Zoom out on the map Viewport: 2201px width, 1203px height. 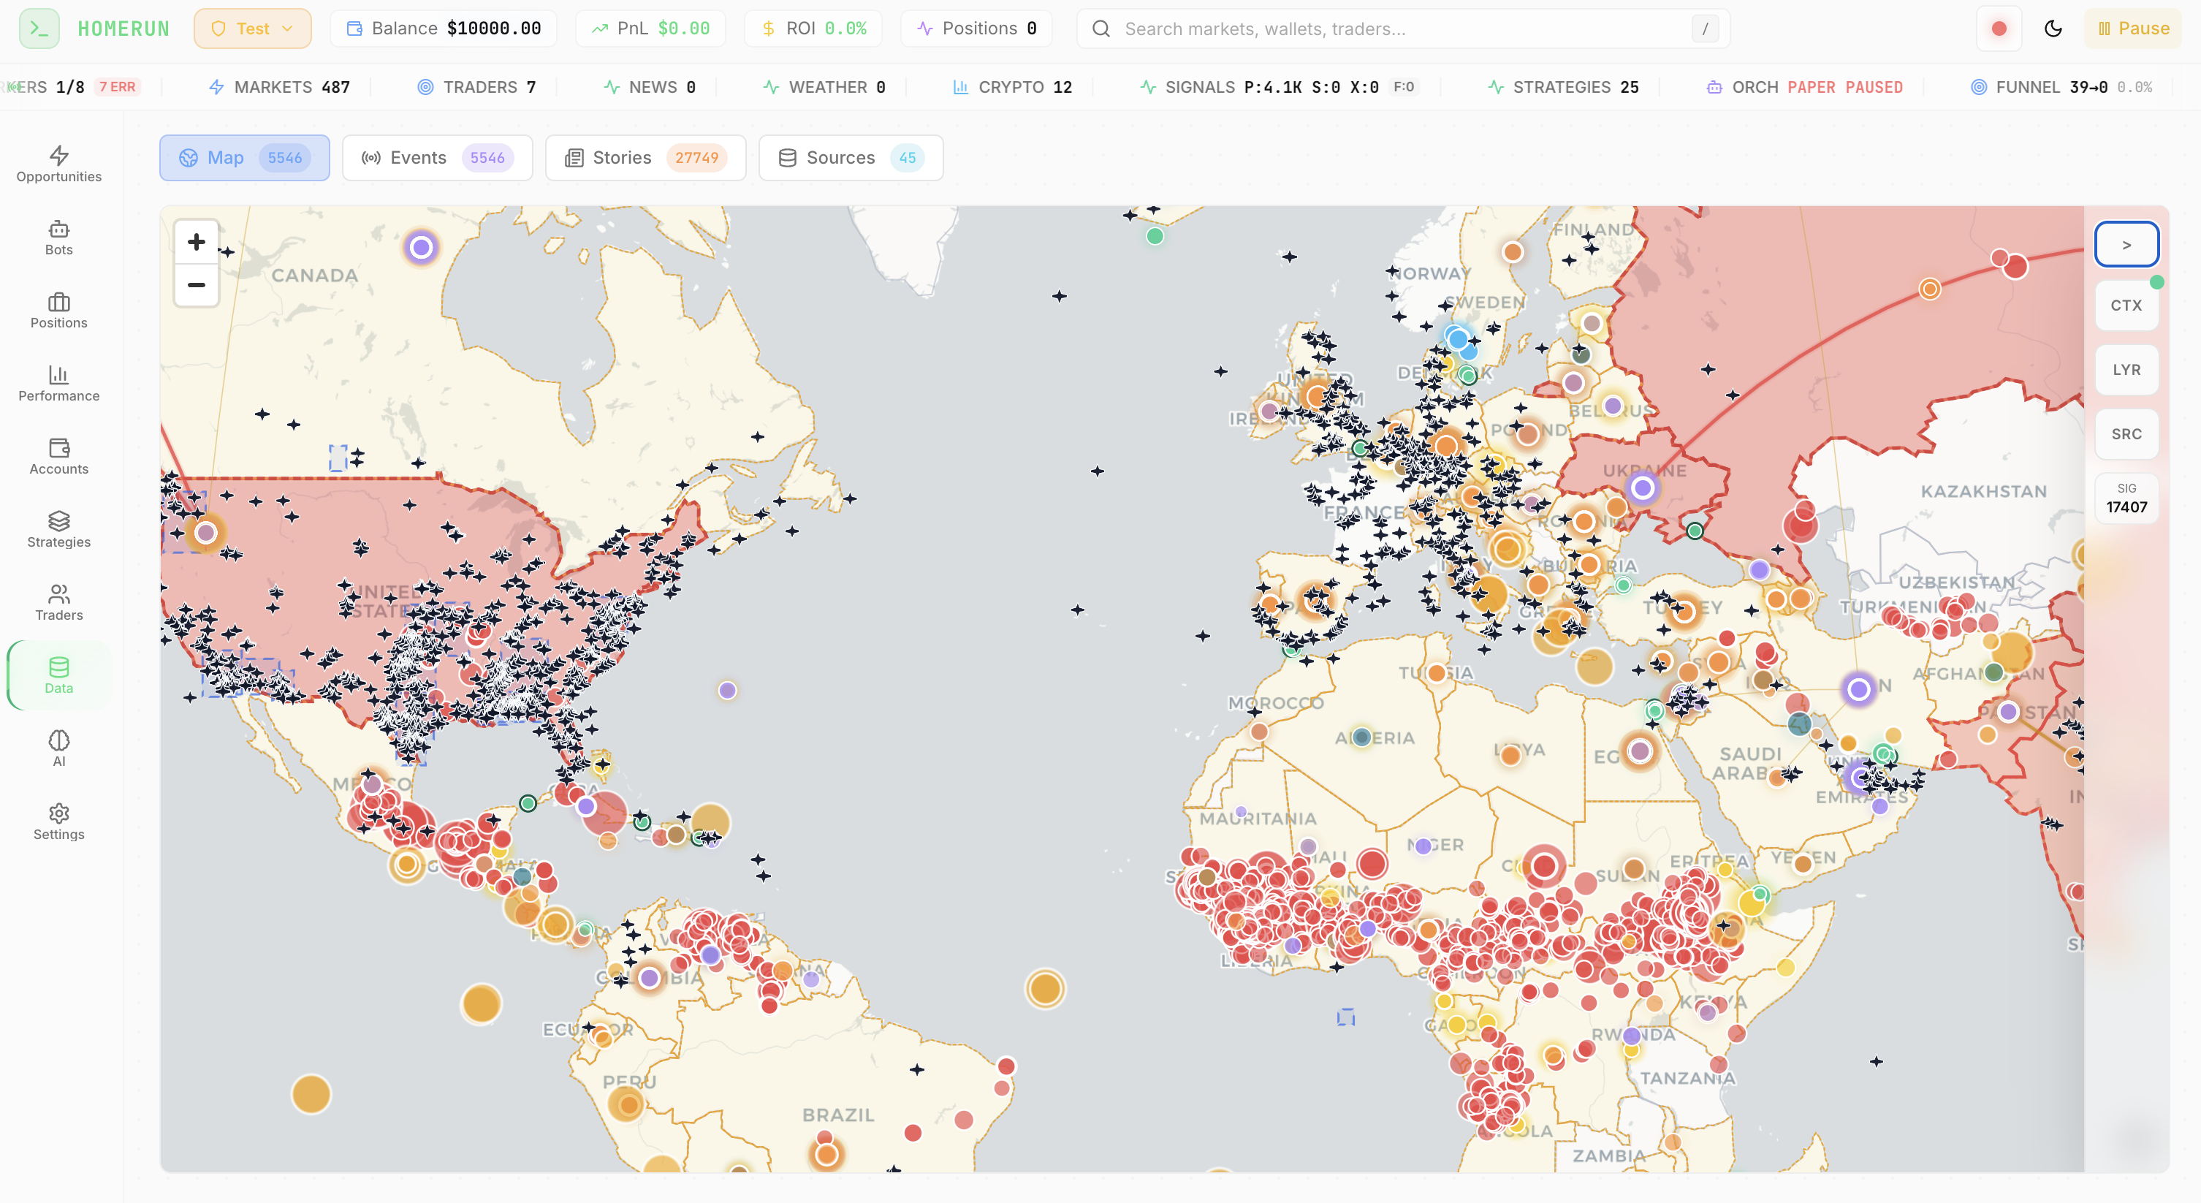[x=197, y=284]
